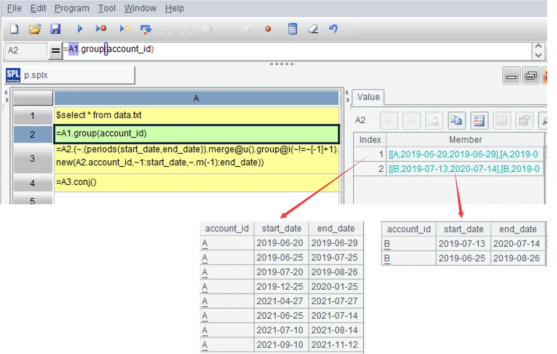
Task: Start debug run with red dot arrow
Action: tap(101, 28)
